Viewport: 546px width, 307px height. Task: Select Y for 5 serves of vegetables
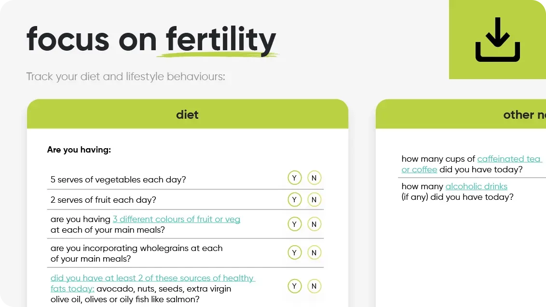pos(295,178)
